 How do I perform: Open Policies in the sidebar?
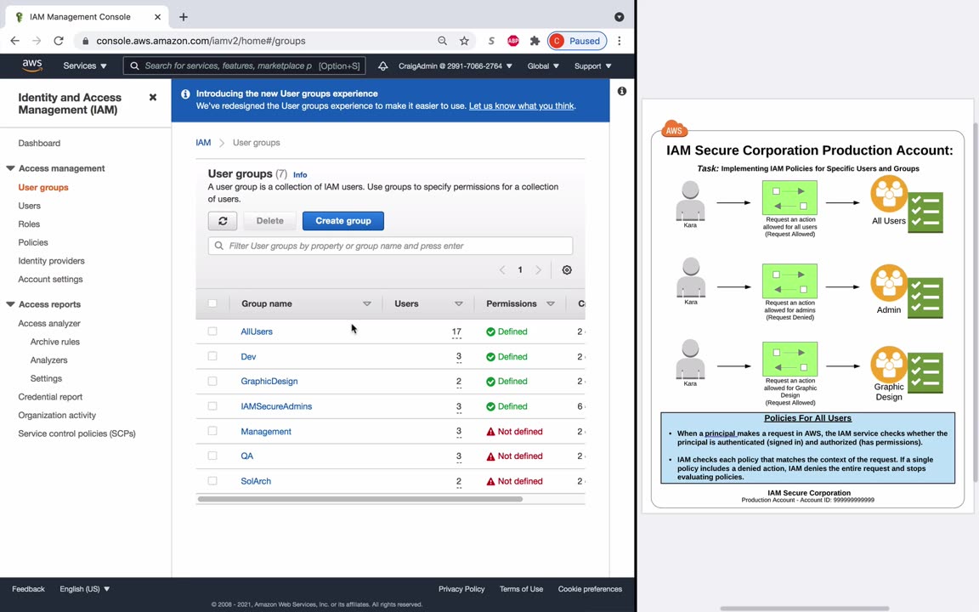click(33, 242)
